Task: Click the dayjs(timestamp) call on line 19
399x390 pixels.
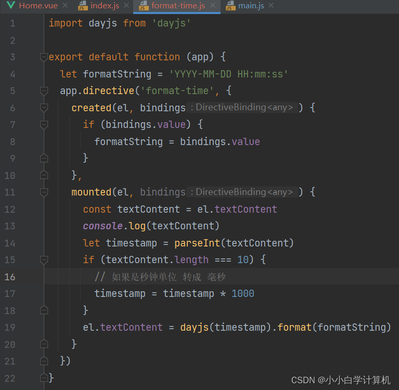Action: click(225, 328)
